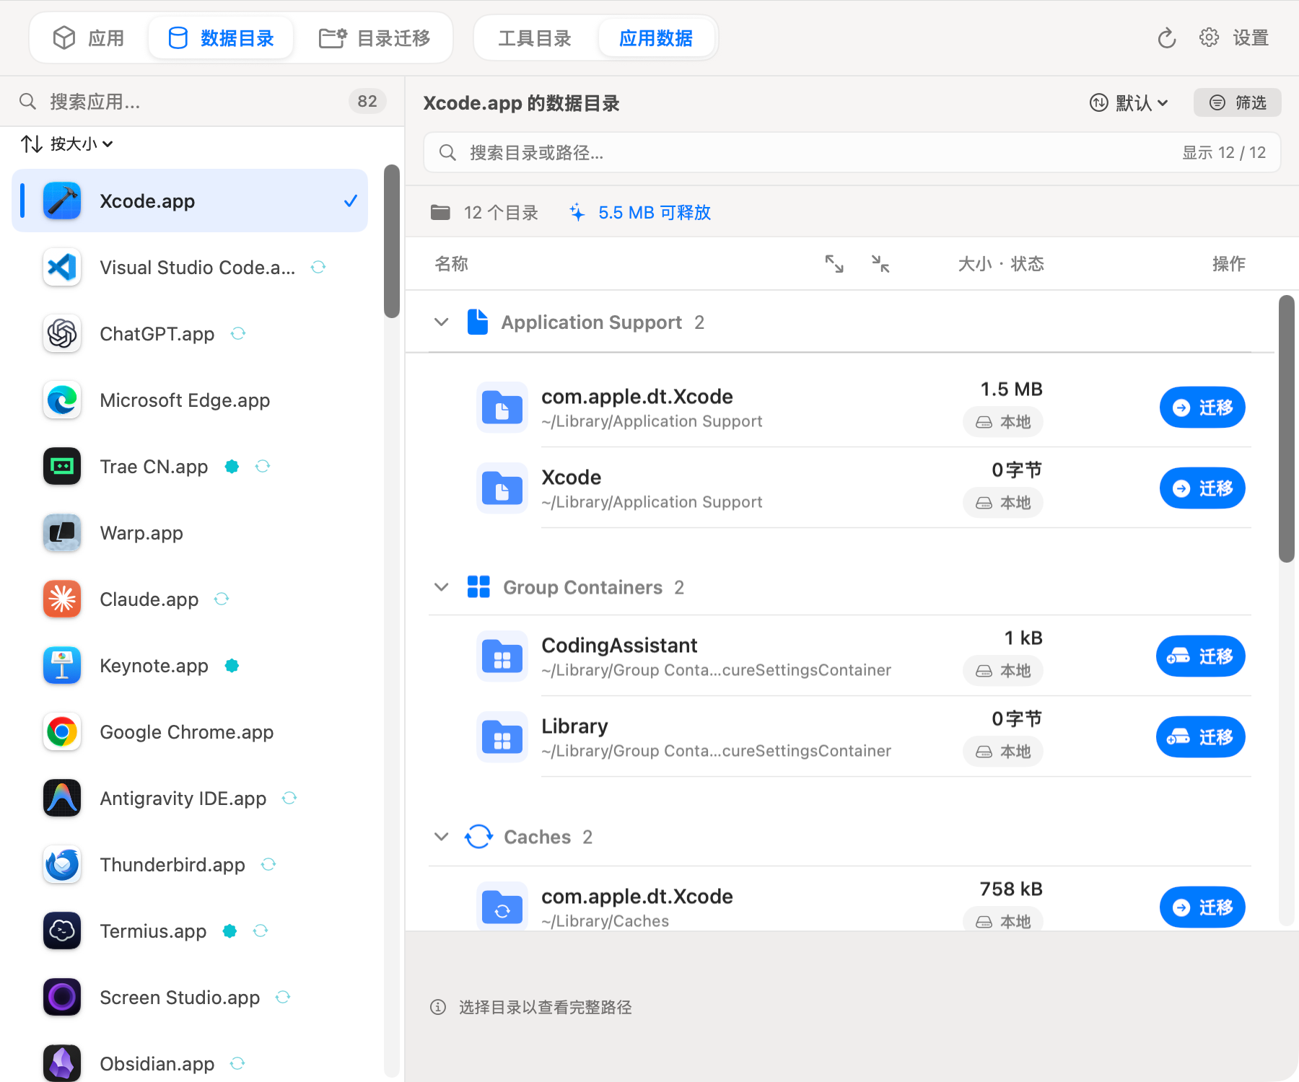Switch to the 工具目录 tab
1299x1082 pixels.
click(535, 38)
